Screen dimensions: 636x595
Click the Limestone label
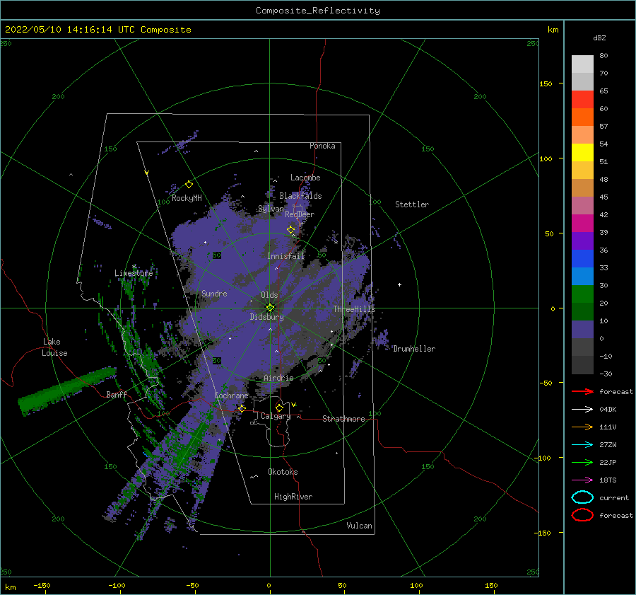pyautogui.click(x=134, y=273)
